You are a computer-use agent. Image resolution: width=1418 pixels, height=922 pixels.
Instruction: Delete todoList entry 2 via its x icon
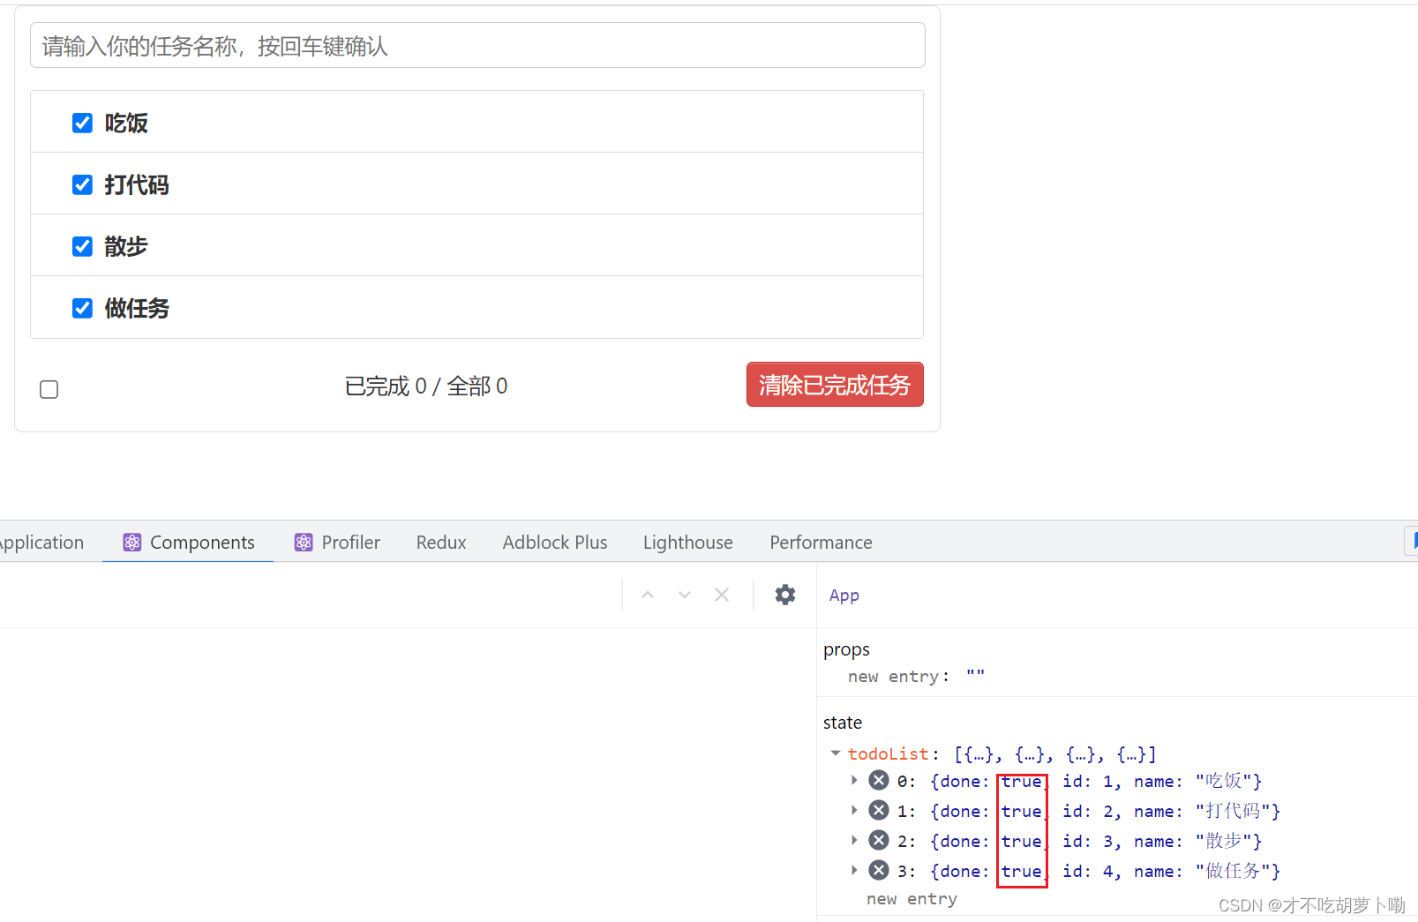pos(878,840)
